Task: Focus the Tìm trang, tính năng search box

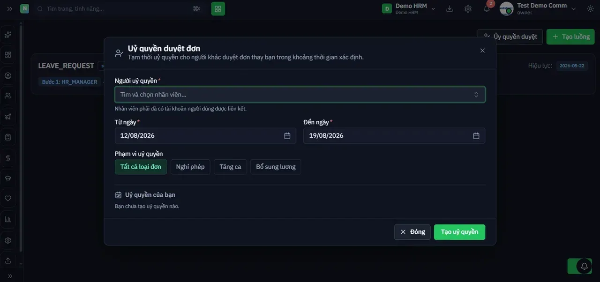Action: pyautogui.click(x=120, y=8)
